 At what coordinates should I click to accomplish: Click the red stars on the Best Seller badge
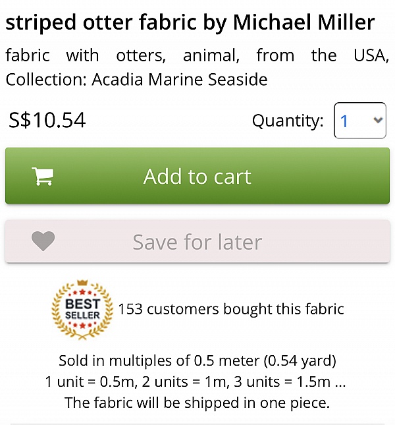point(82,292)
